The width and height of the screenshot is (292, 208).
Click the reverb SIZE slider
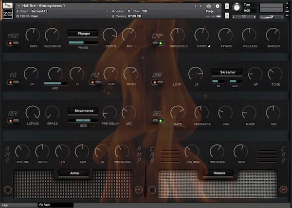[83, 120]
